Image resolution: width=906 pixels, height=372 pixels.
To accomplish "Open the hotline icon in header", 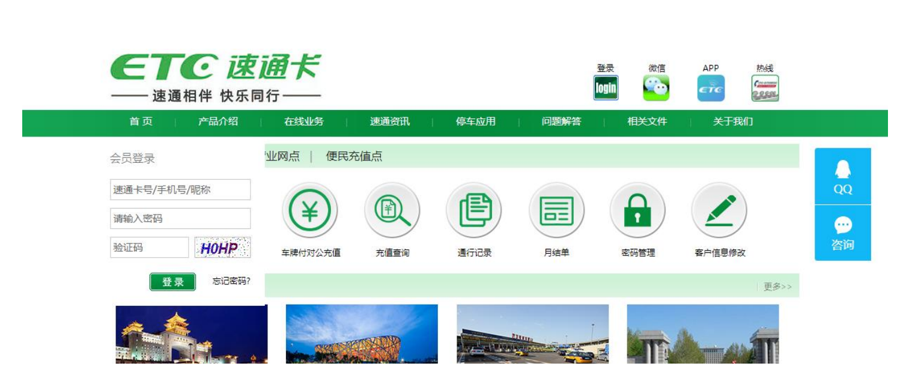I will 765,88.
